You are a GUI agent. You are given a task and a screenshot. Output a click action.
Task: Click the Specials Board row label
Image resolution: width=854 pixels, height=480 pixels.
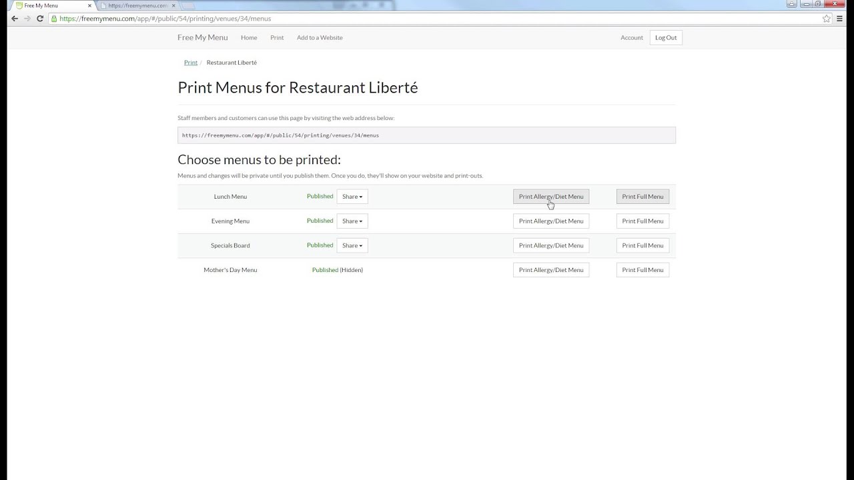pyautogui.click(x=230, y=245)
